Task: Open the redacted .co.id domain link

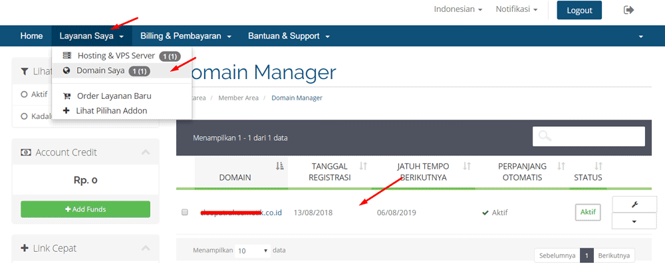Action: tap(241, 212)
